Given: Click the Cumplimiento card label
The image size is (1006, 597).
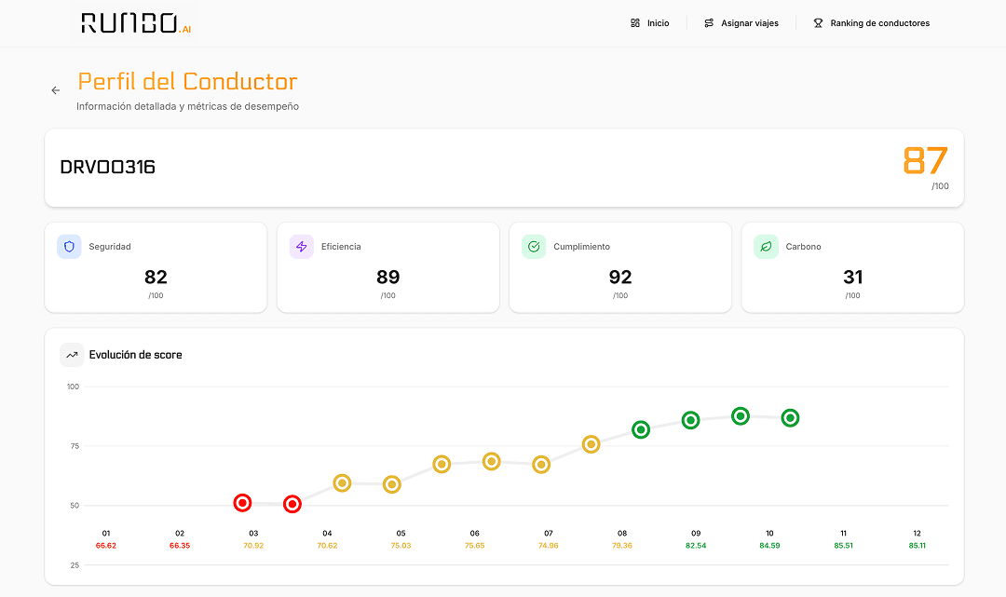Looking at the screenshot, I should click(x=582, y=247).
